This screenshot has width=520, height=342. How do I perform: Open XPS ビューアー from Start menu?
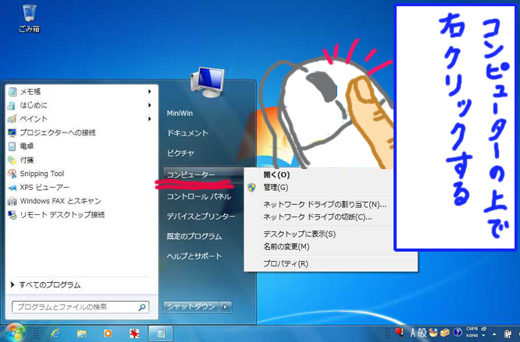click(x=45, y=188)
